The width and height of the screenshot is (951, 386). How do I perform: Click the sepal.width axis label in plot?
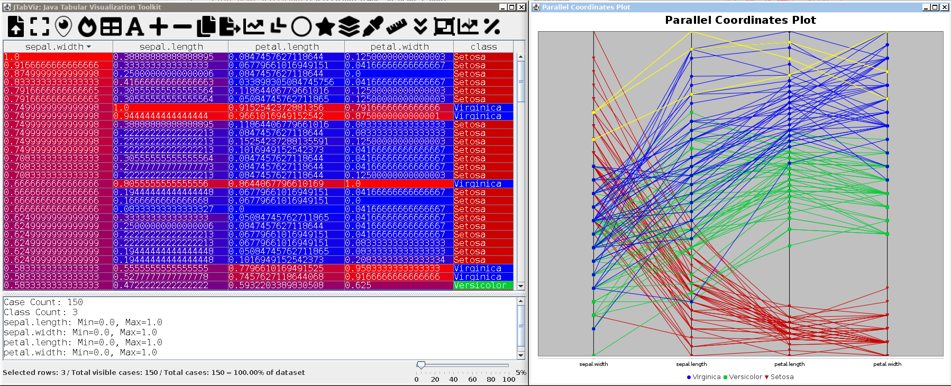click(x=593, y=364)
